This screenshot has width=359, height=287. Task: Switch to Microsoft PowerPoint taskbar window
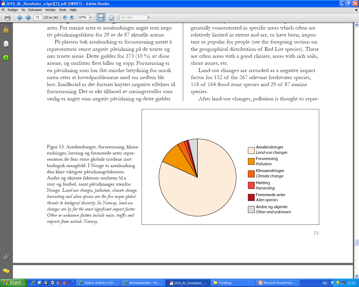pyautogui.click(x=278, y=283)
